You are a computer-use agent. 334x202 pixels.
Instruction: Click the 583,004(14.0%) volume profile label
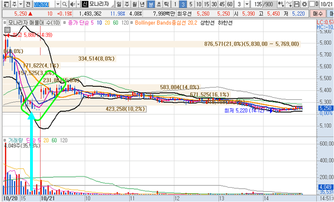click(x=179, y=87)
